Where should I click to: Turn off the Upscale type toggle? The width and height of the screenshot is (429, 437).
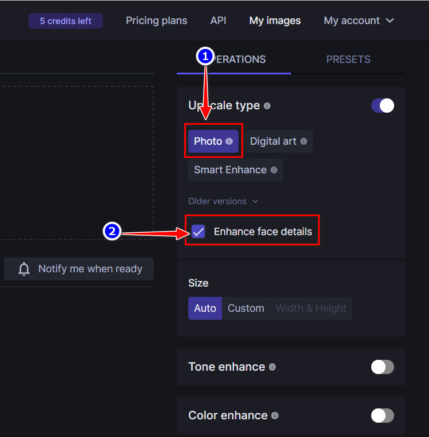383,106
